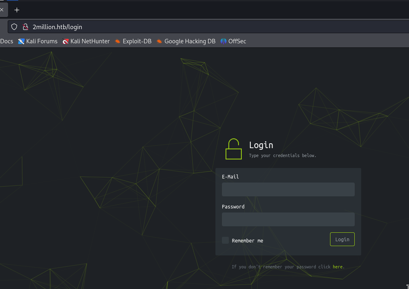The width and height of the screenshot is (409, 289).
Task: Close the current browser tab
Action: pyautogui.click(x=2, y=10)
